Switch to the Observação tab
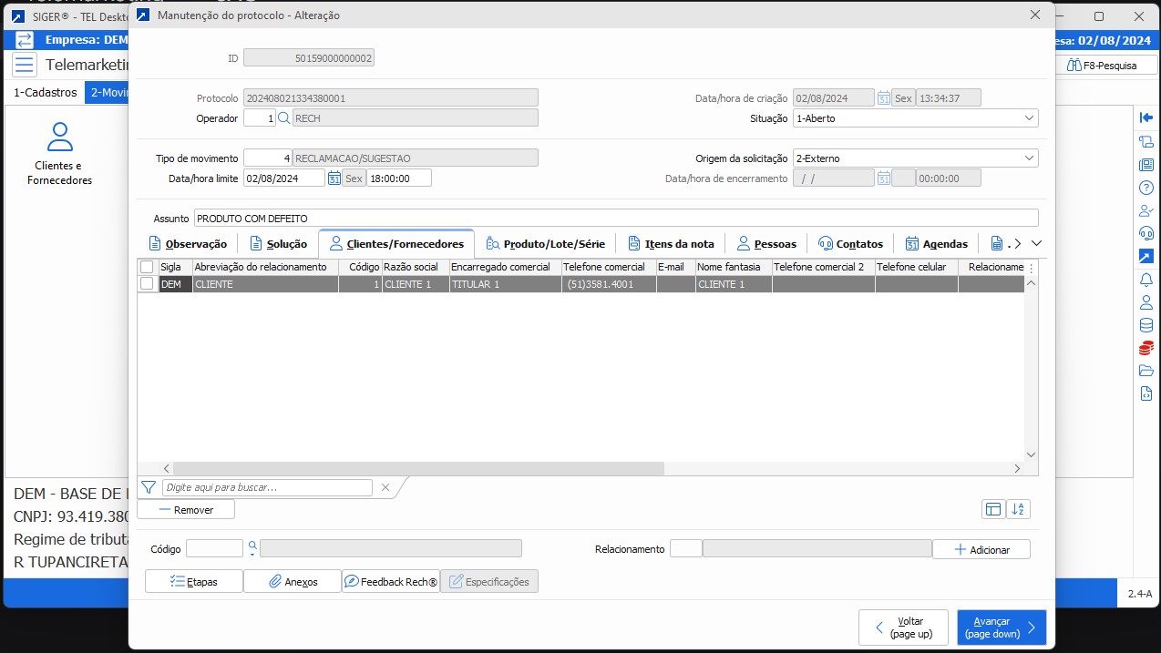This screenshot has width=1161, height=653. 188,244
